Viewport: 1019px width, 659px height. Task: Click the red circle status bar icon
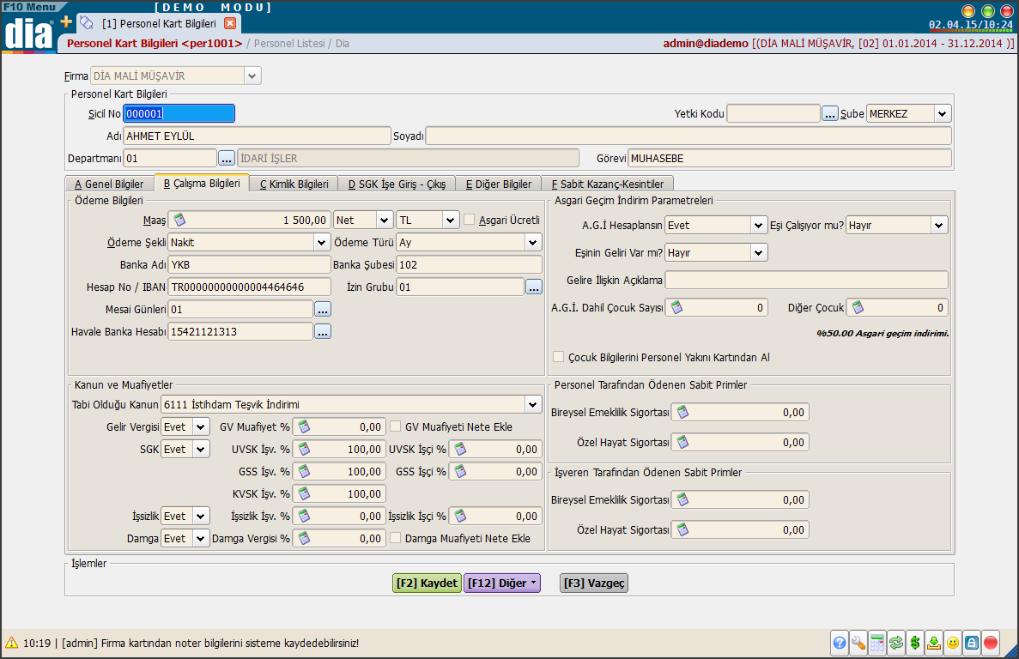point(991,643)
